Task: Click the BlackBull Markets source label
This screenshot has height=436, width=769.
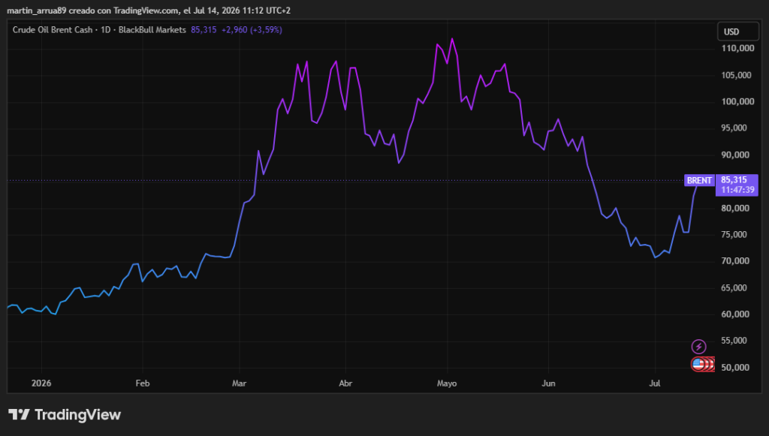Action: 152,30
